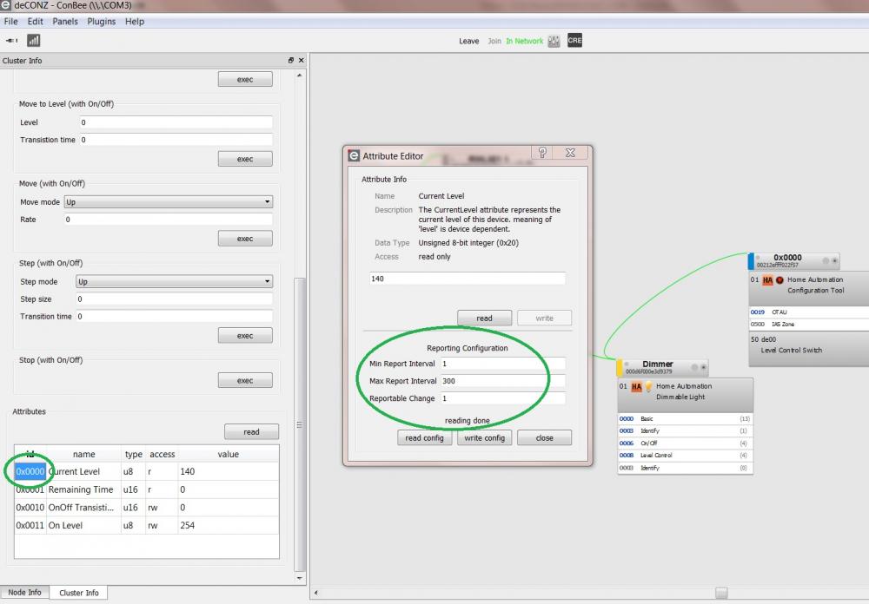Select the Level Control cluster on Dimmer
Image resolution: width=869 pixels, height=604 pixels.
tap(656, 456)
